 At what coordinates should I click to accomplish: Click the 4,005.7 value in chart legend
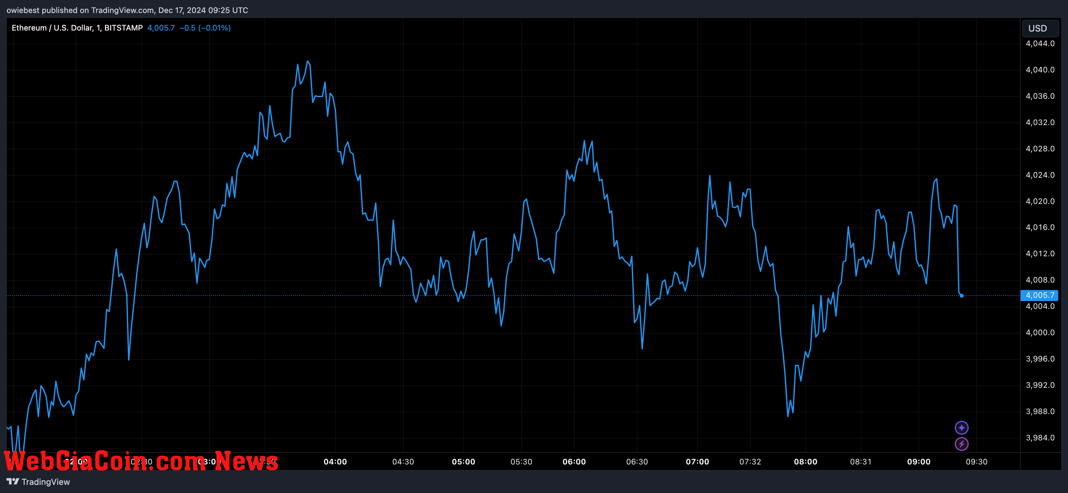[x=161, y=28]
